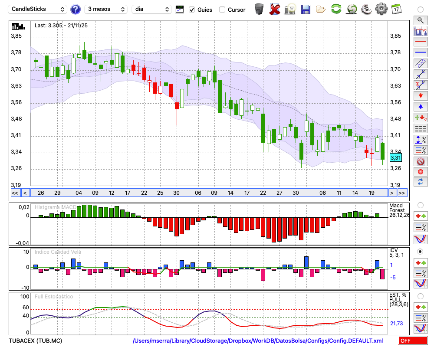Viewport: 434px width, 347px height.
Task: Select the trend line crossing tool
Action: pyautogui.click(x=421, y=74)
